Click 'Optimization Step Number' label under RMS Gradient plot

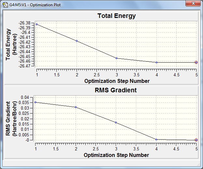(x=116, y=155)
